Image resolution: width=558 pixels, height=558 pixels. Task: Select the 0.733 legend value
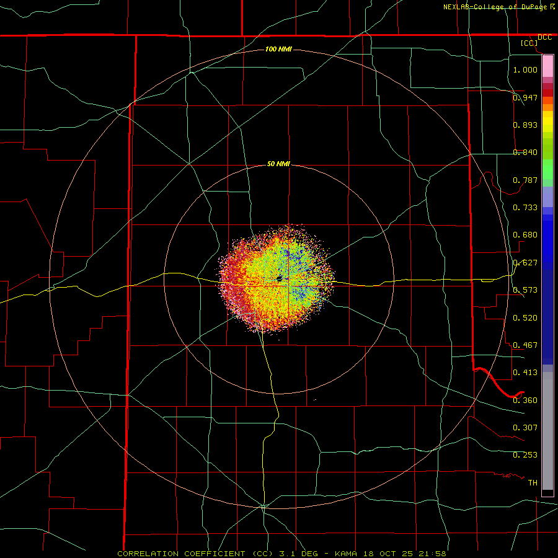click(525, 208)
